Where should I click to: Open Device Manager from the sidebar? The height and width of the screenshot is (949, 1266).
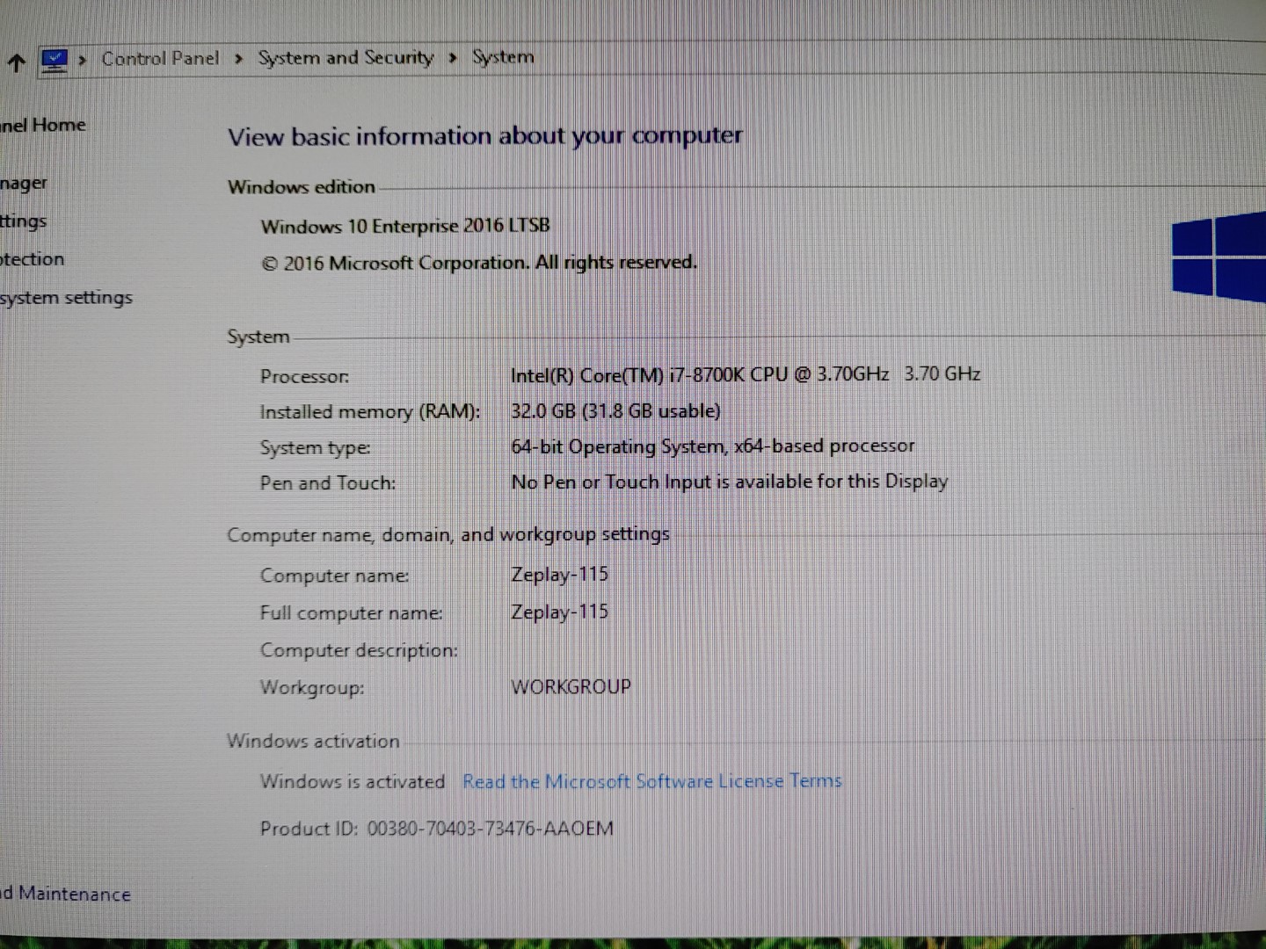24,184
